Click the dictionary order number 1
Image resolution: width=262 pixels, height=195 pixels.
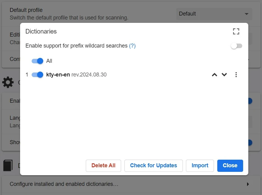(x=27, y=75)
